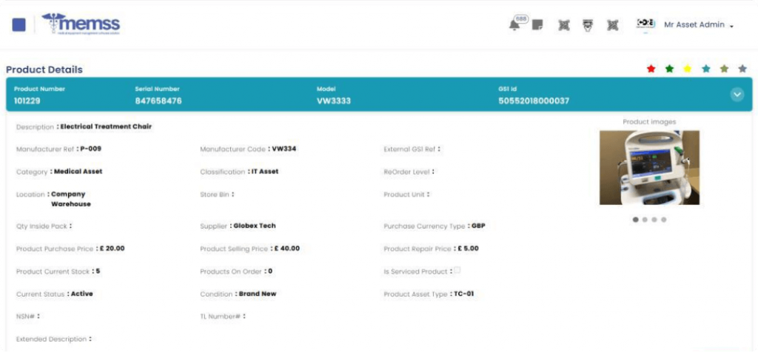Image resolution: width=758 pixels, height=352 pixels.
Task: Select the olive star
Action: [x=724, y=69]
